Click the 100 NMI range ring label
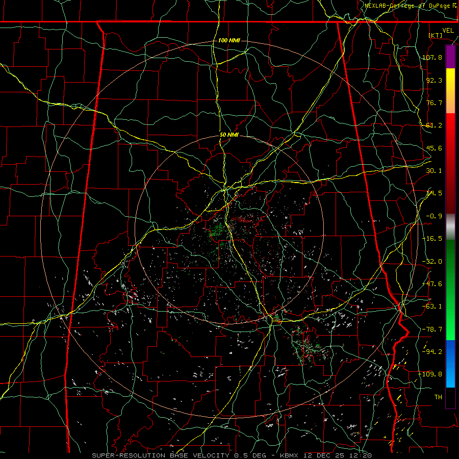Screen dimensions: 459x459 (x=229, y=40)
